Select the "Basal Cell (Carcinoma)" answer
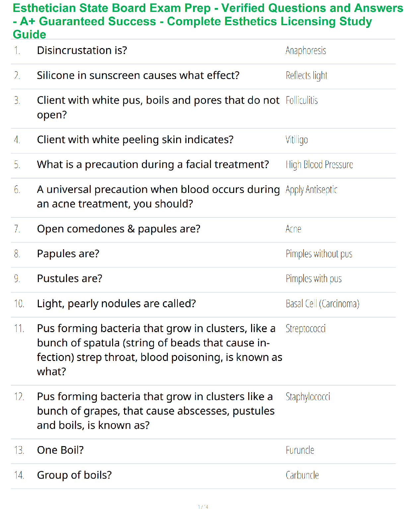This screenshot has width=406, height=525. pyautogui.click(x=322, y=304)
